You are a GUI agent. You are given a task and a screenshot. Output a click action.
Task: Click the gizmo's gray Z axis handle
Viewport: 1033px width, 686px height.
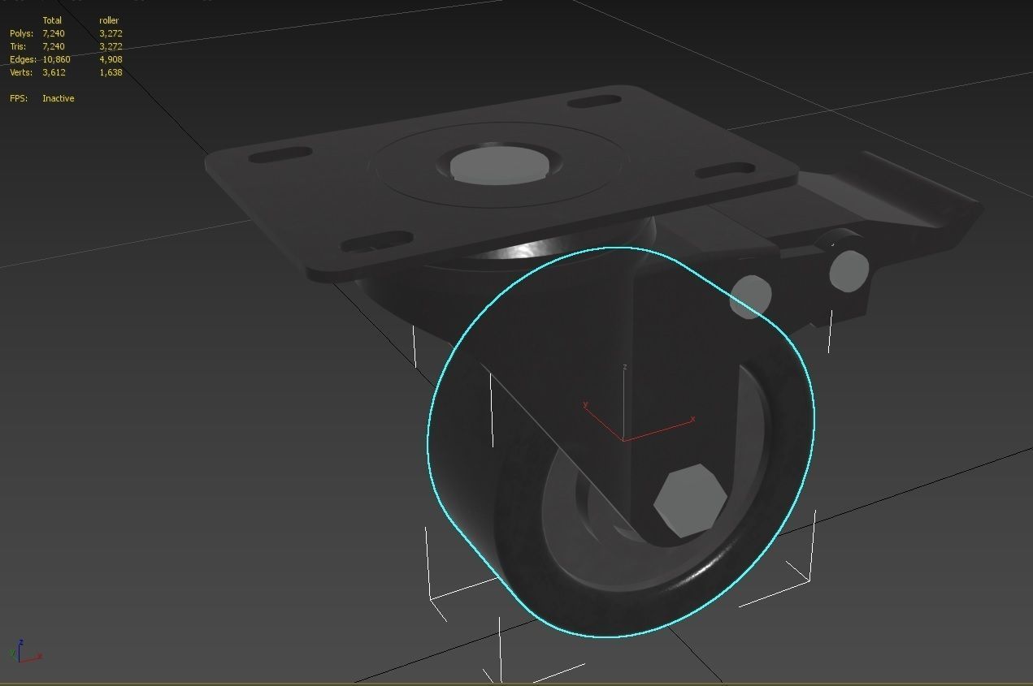tap(623, 401)
